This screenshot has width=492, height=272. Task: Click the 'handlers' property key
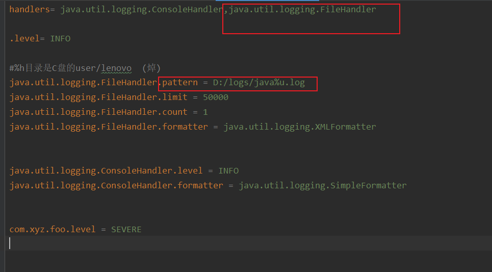point(30,9)
